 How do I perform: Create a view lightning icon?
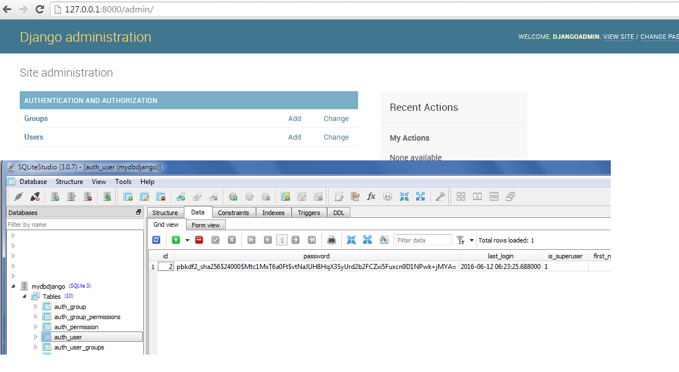285,196
